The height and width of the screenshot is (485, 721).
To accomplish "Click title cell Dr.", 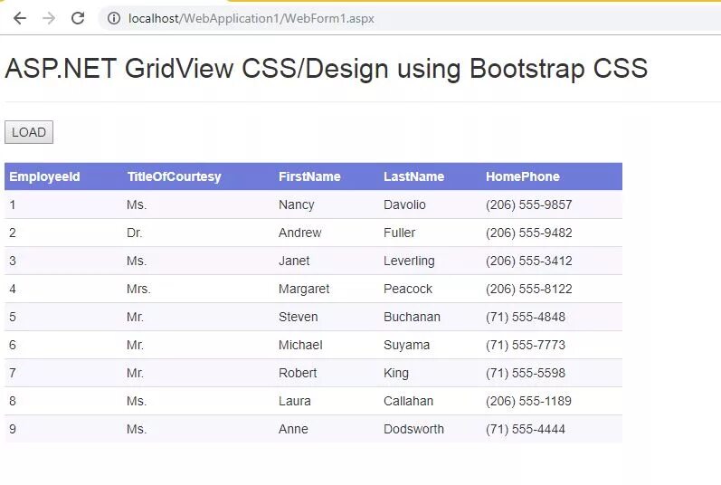I will point(134,233).
